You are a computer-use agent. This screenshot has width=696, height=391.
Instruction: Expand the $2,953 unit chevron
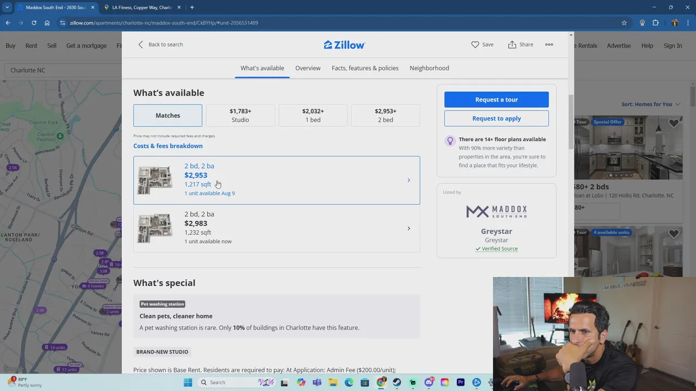pyautogui.click(x=409, y=180)
